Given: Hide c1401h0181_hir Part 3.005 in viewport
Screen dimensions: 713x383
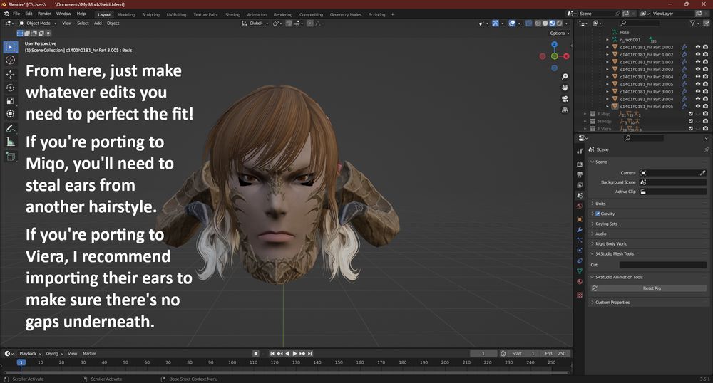Looking at the screenshot, I should [x=698, y=106].
